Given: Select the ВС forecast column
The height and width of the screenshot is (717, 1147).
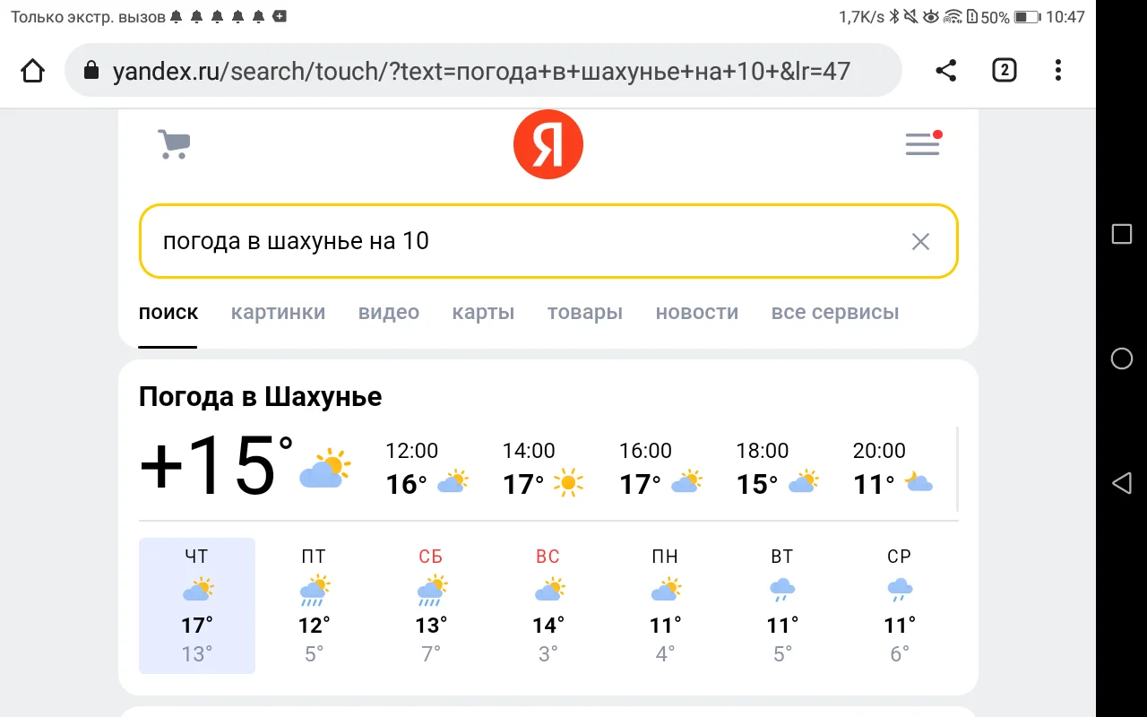Looking at the screenshot, I should (548, 606).
